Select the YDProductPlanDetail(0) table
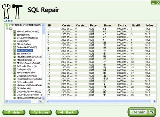Screen dimensions: 160x117 [x=28, y=31]
